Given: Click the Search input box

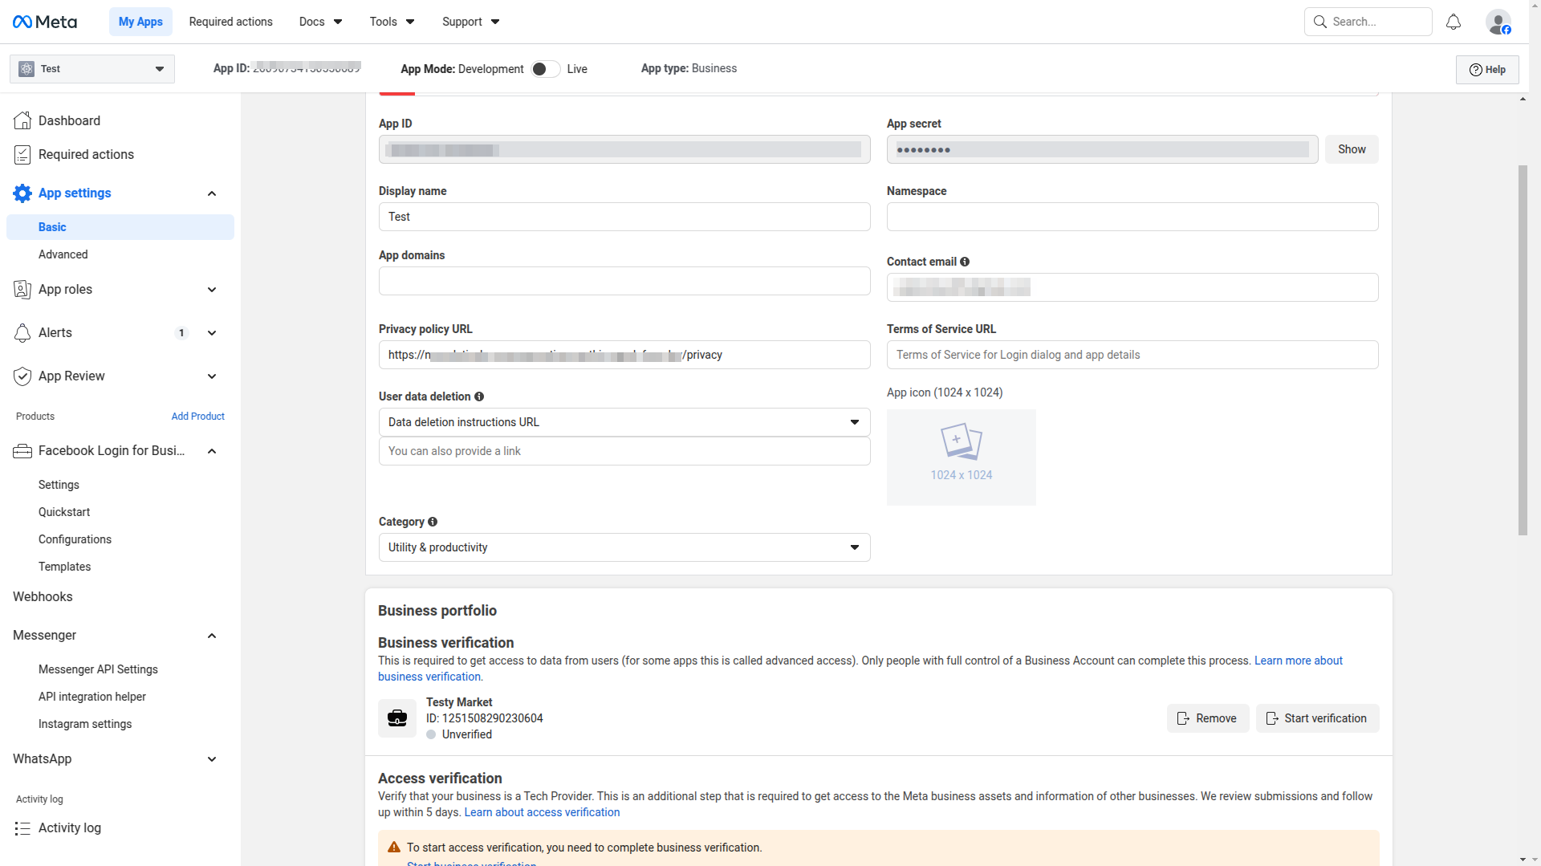Looking at the screenshot, I should point(1368,22).
